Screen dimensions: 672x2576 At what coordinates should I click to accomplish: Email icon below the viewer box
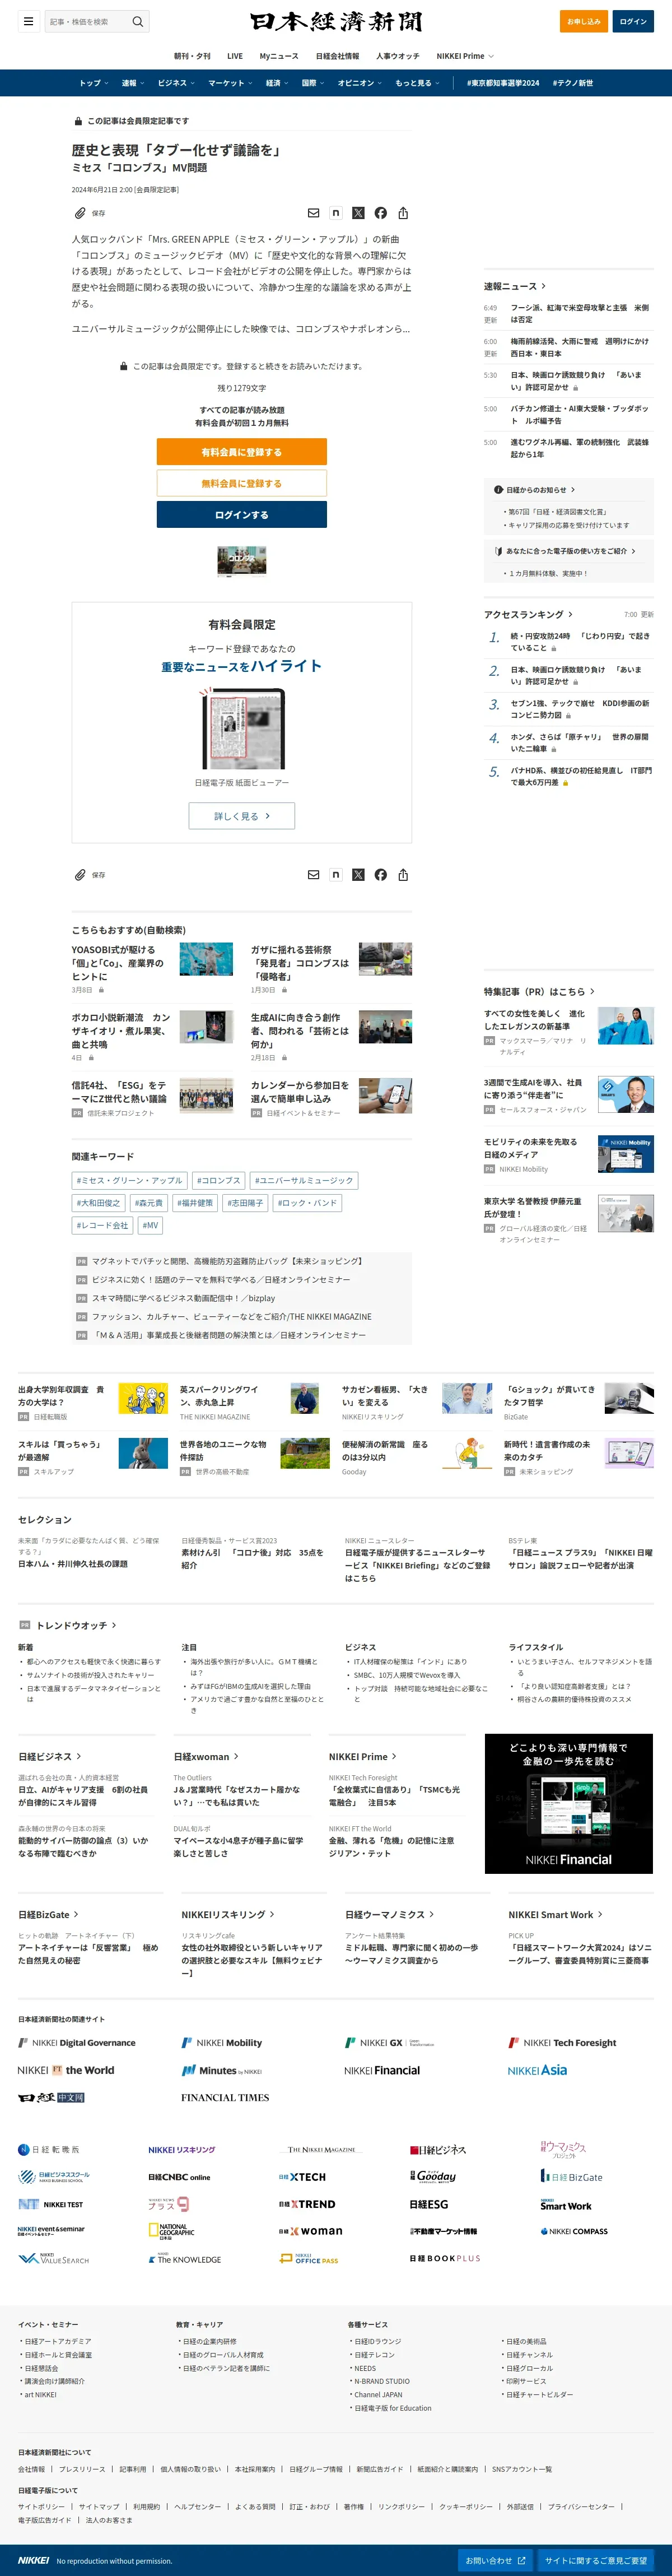click(313, 875)
